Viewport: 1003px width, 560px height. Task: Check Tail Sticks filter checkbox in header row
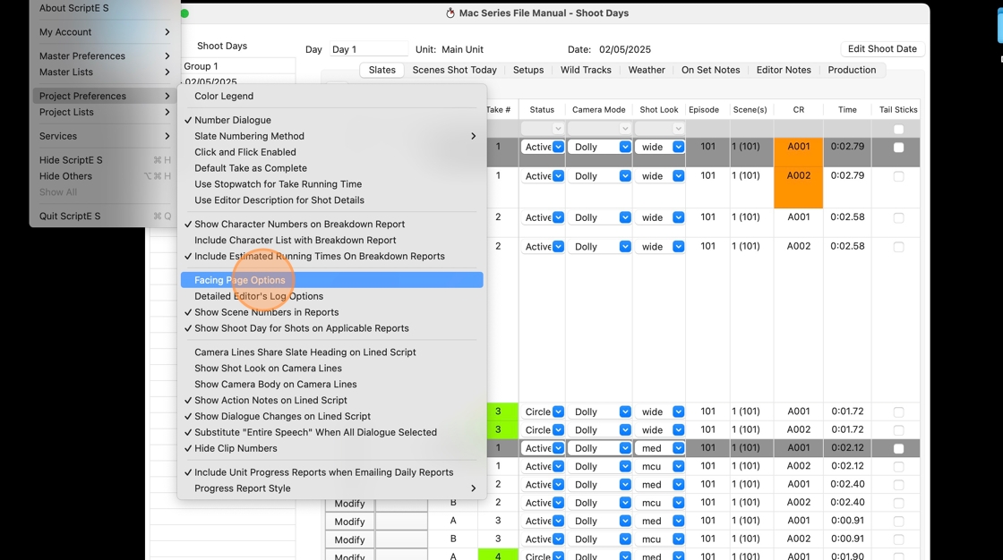pos(899,129)
